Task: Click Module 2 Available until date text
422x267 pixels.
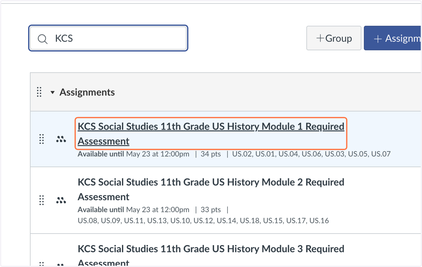Action: [x=134, y=210]
